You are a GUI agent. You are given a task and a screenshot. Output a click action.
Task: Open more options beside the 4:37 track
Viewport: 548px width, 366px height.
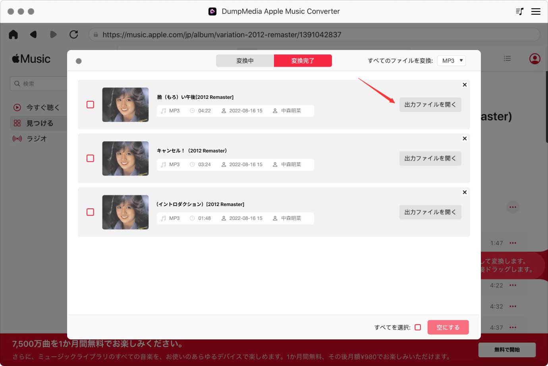513,327
